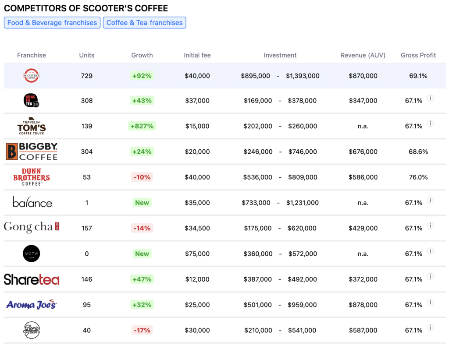Sort by Revenue (AUV) column header

[x=363, y=55]
